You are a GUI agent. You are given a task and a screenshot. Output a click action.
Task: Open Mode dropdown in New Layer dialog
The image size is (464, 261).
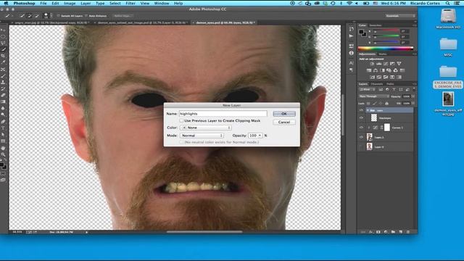(202, 136)
